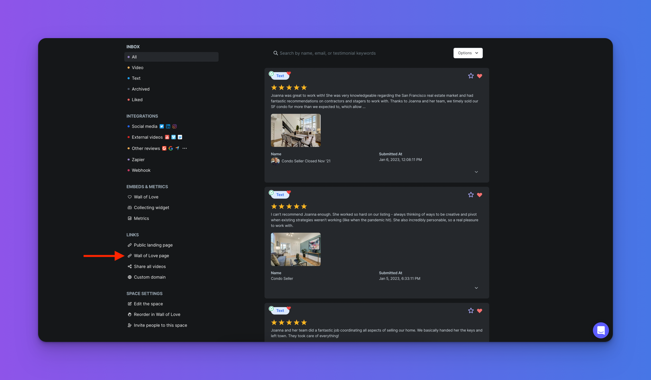
Task: Expand second testimonial with chevron arrow
Action: [476, 288]
